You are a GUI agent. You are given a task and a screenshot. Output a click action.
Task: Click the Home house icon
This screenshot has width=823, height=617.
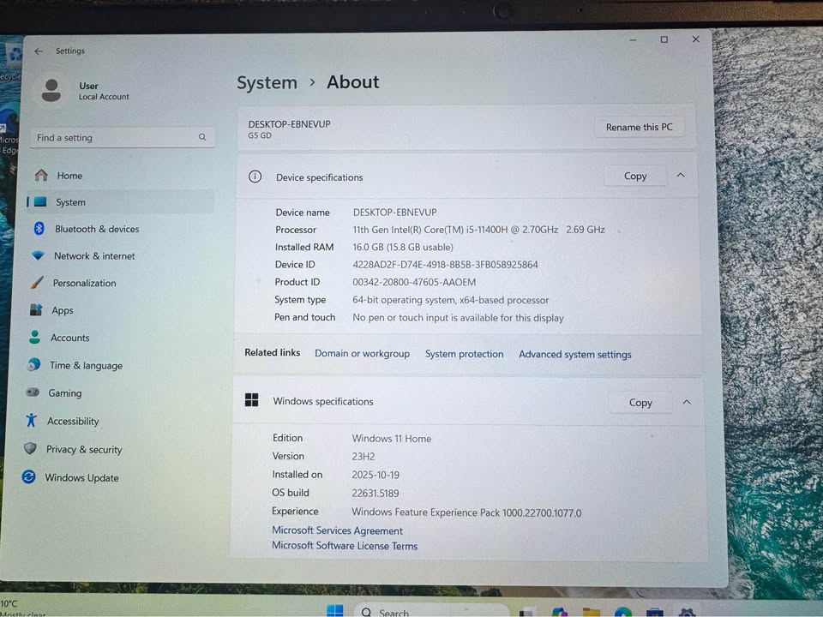pyautogui.click(x=41, y=175)
